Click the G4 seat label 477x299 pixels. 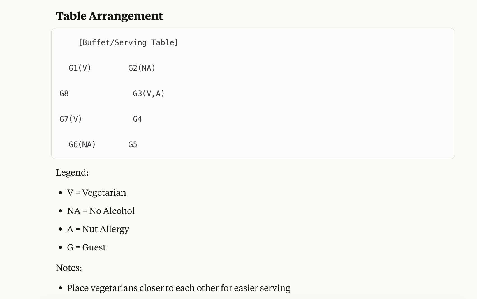[x=137, y=119]
